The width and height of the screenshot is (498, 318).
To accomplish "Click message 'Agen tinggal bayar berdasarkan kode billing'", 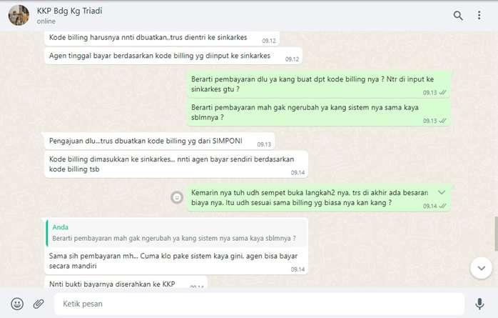I will [x=173, y=56].
